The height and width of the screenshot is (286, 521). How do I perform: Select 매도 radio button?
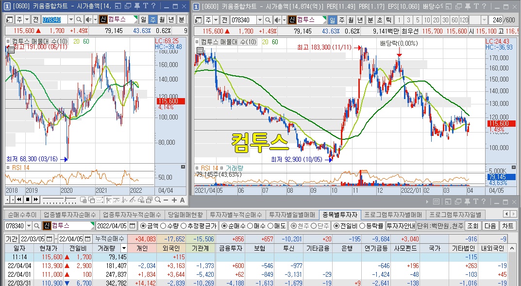point(270,226)
